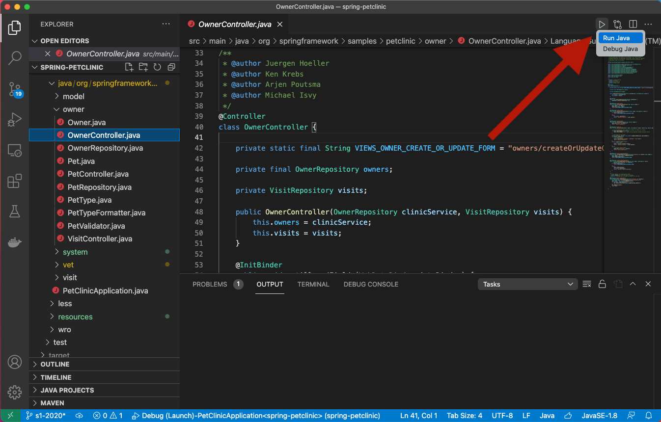661x422 pixels.
Task: Expand the MAVEN section
Action: click(x=105, y=403)
